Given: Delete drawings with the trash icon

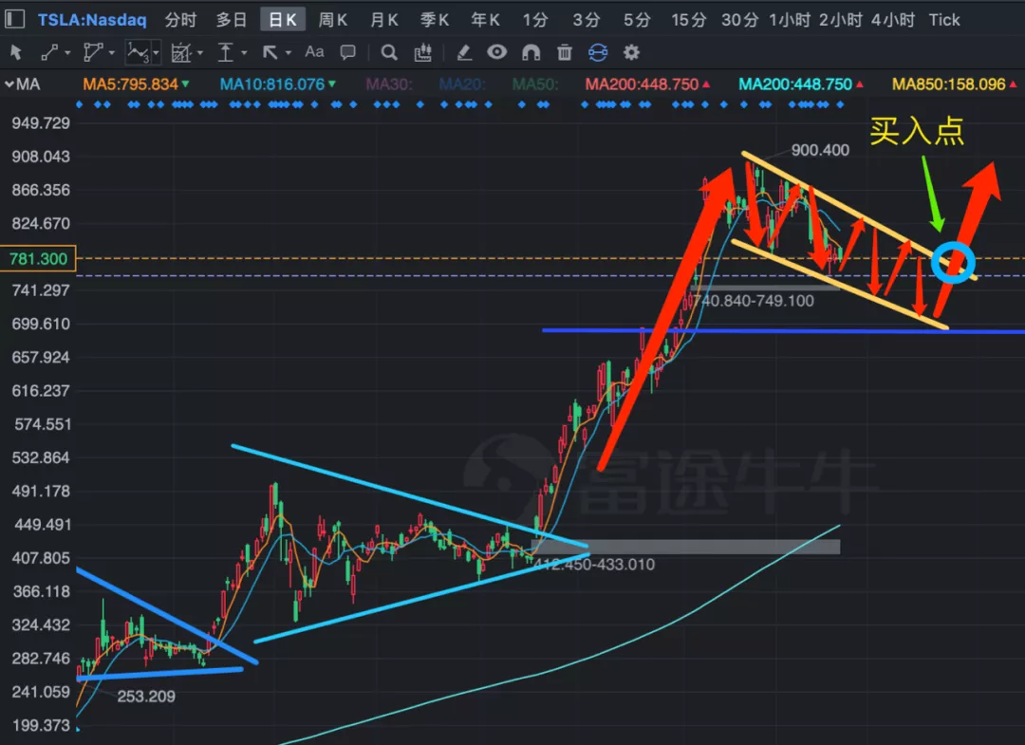Looking at the screenshot, I should (565, 52).
